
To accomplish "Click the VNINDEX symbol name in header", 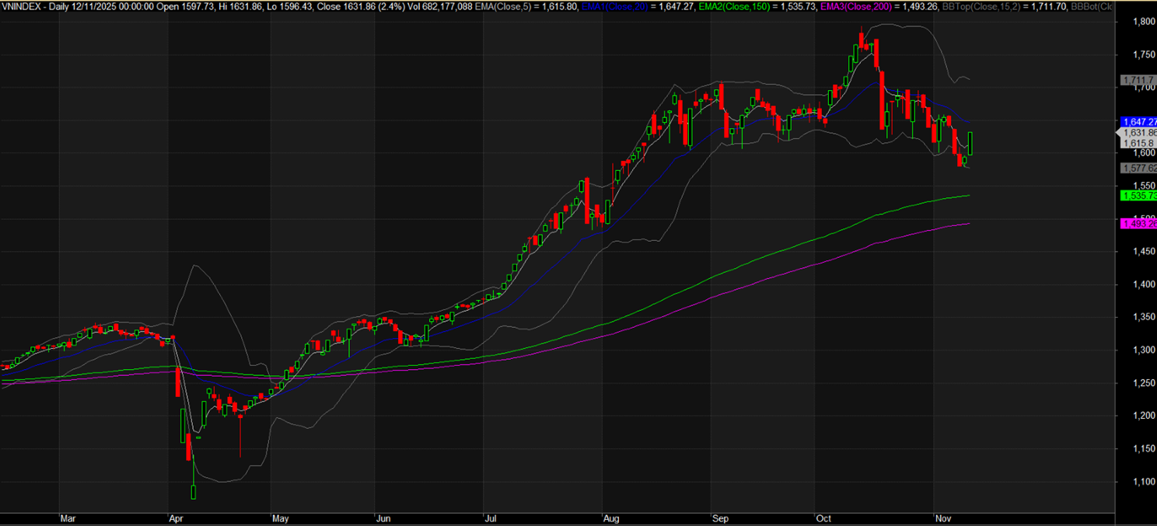I will click(x=19, y=6).
